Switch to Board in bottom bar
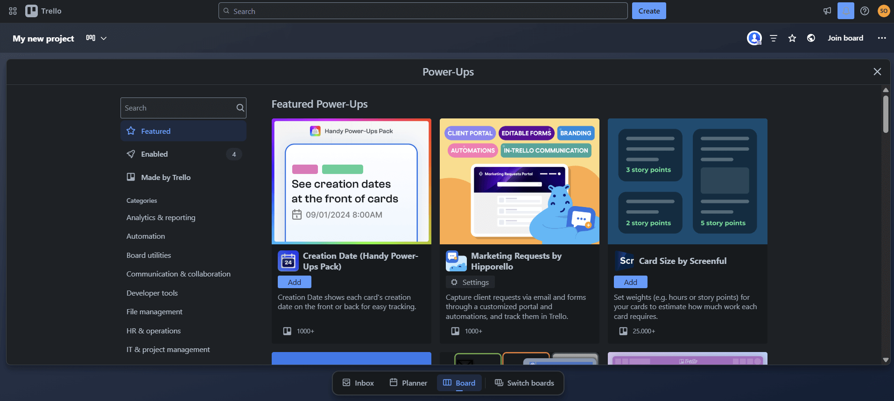894x401 pixels. coord(459,383)
